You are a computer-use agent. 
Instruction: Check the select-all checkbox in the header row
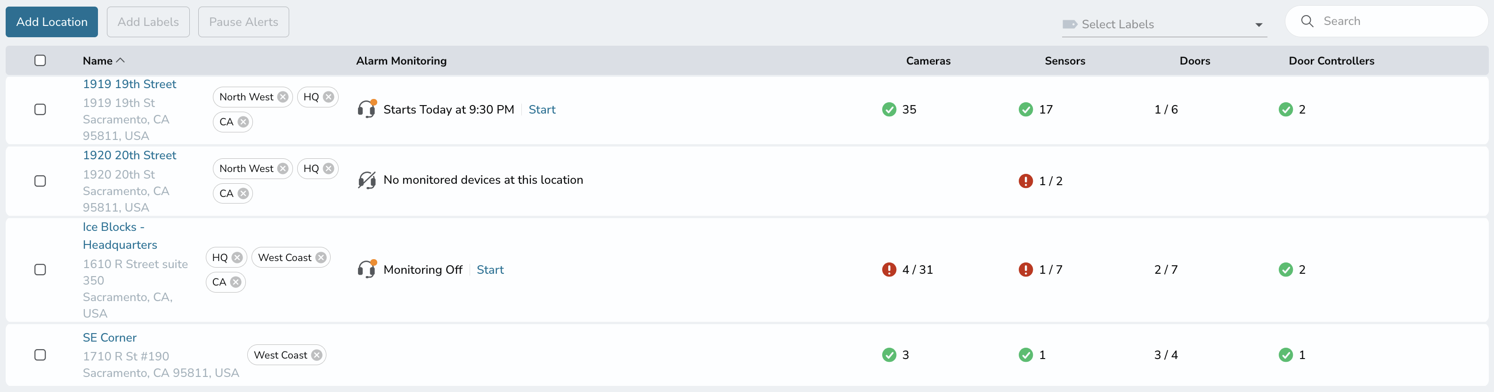[x=40, y=60]
